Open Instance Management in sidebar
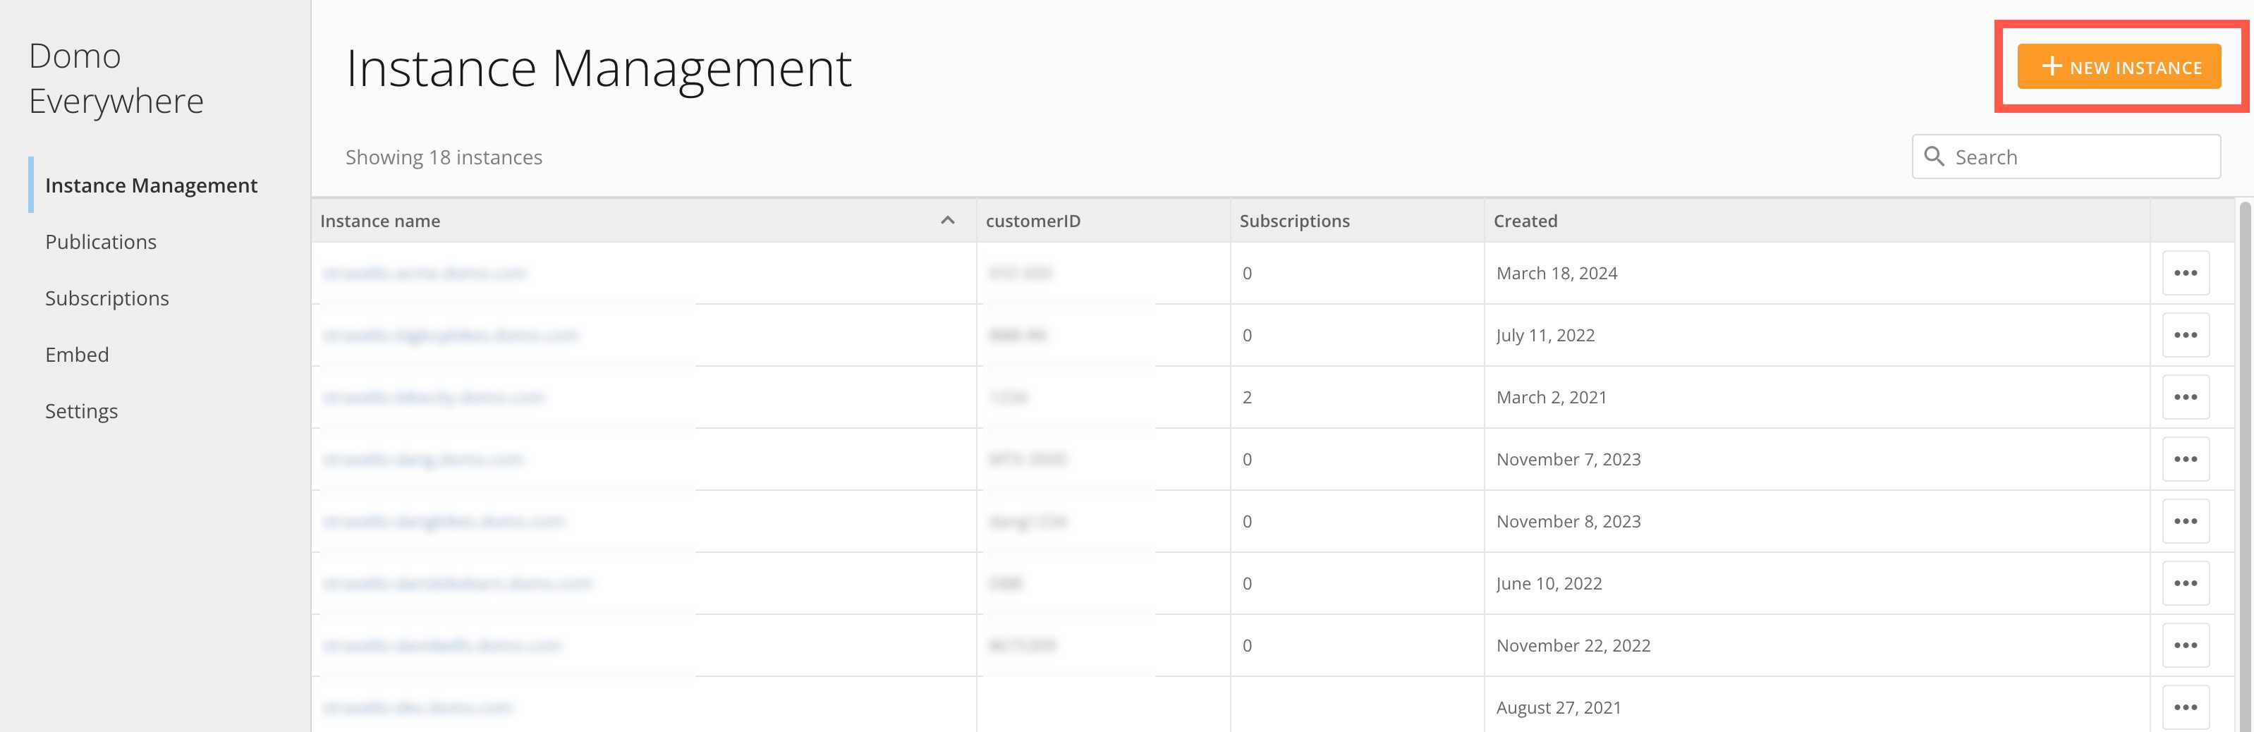Screen dimensions: 2254x732 point(152,185)
